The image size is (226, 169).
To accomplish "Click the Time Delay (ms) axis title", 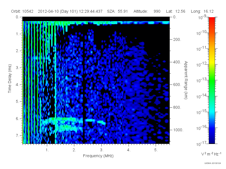I will click(x=10, y=79).
